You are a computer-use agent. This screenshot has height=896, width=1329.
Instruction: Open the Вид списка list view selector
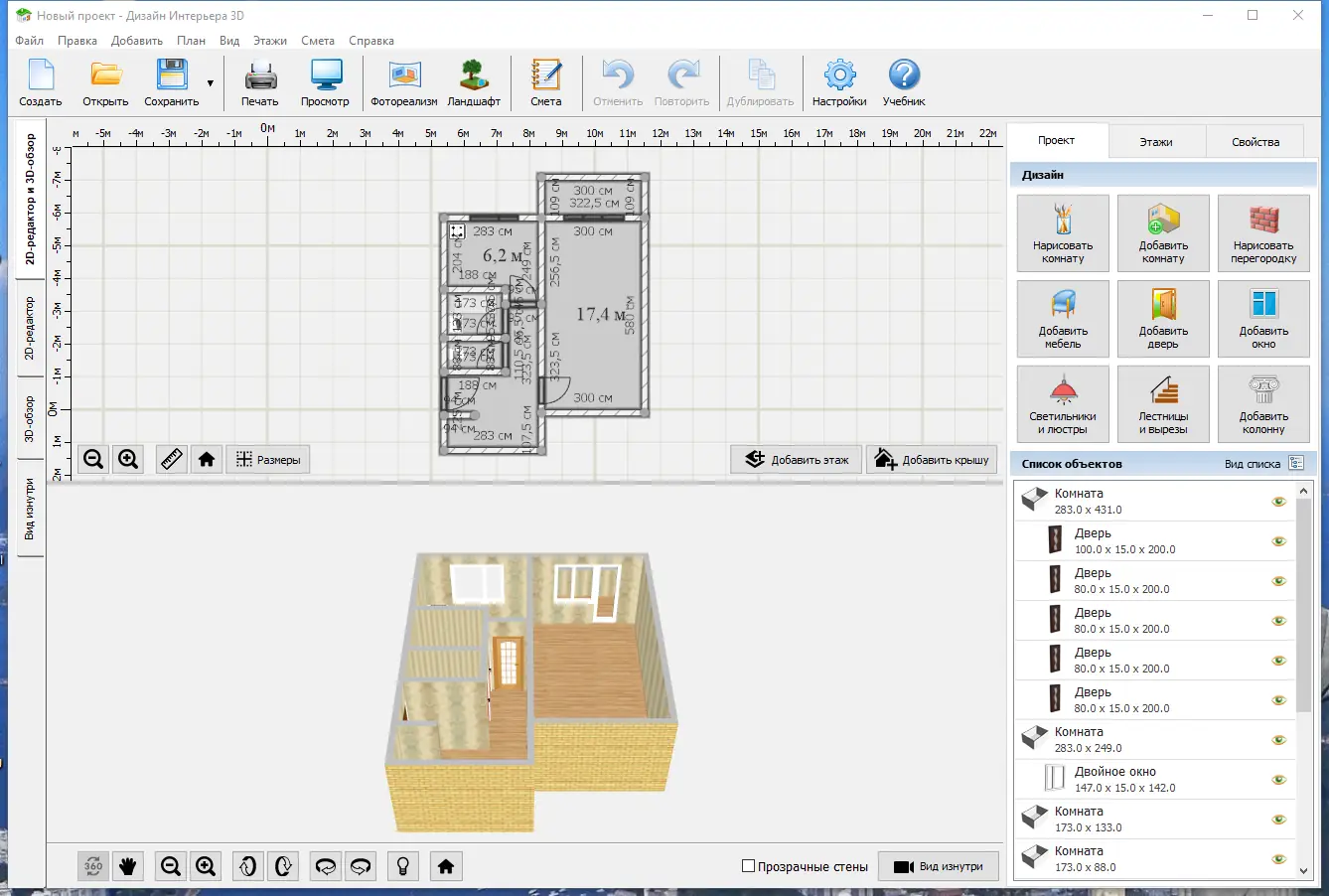click(x=1295, y=464)
